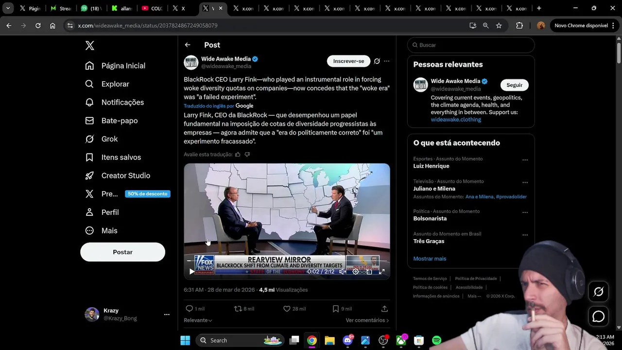This screenshot has width=622, height=350.
Task: Unmute the video audio
Action: 343,271
